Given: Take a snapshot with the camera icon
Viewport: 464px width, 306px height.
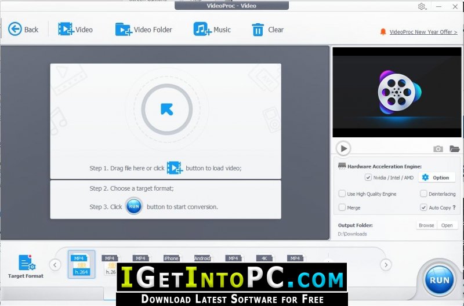Looking at the screenshot, I should (438, 148).
